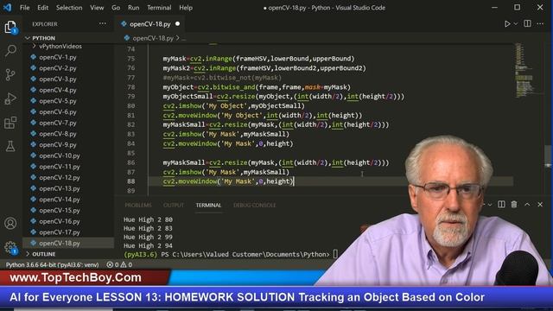Open the Explorer view in activity bar
The image size is (553, 311).
[10, 27]
